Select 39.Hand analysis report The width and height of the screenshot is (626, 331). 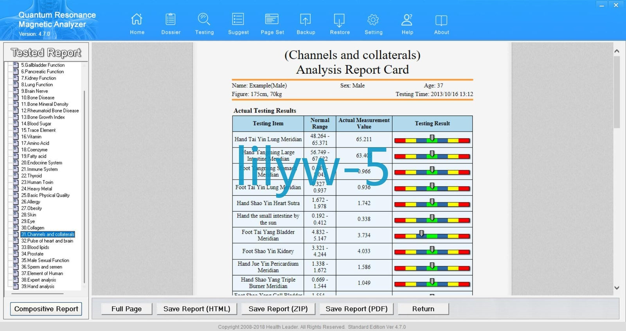(38, 287)
